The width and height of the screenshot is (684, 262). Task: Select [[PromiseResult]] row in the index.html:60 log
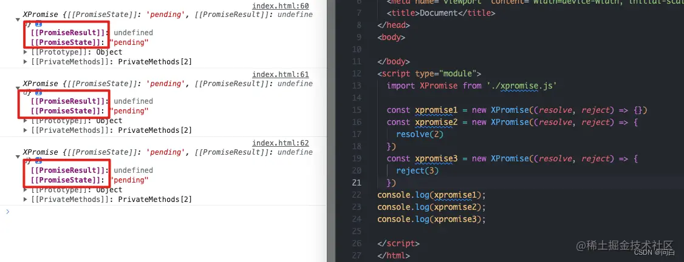(x=92, y=33)
